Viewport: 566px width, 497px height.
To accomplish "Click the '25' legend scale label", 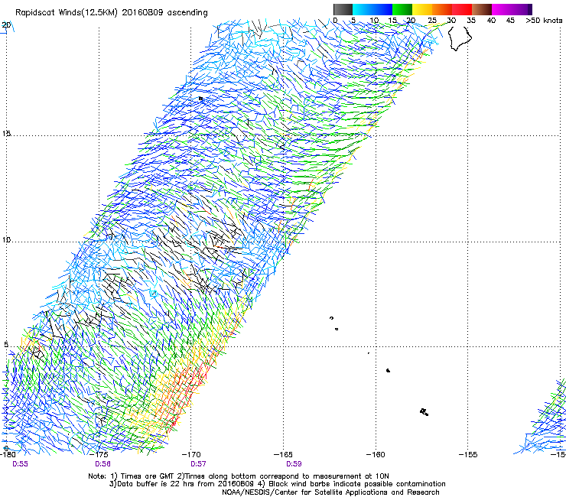I will coord(432,21).
